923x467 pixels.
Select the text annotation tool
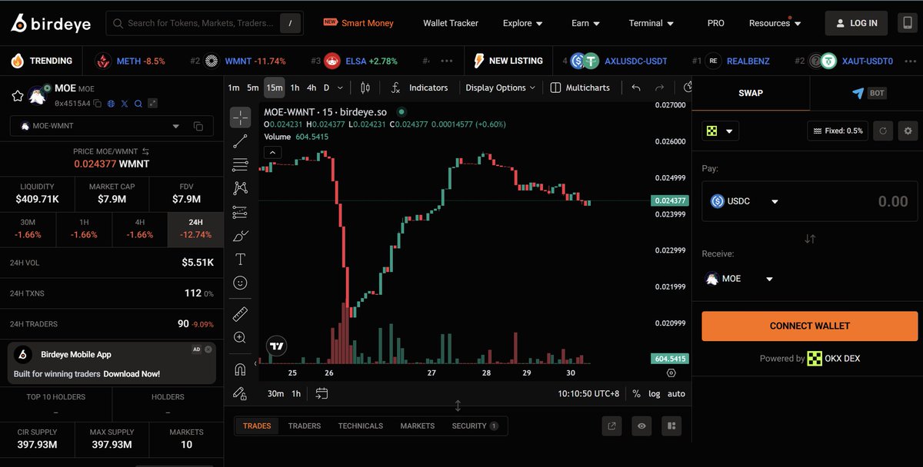point(240,259)
